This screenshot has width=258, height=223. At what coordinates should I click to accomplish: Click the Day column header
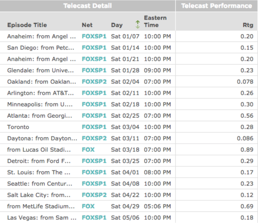pyautogui.click(x=117, y=25)
